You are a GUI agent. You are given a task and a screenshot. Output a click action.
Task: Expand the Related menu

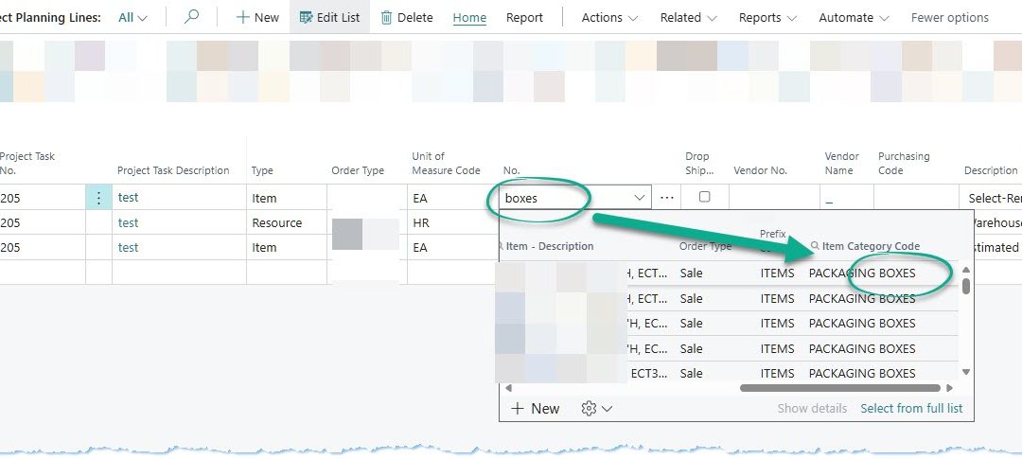coord(688,18)
